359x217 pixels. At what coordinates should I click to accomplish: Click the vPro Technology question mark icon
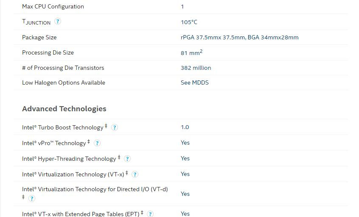point(97,143)
